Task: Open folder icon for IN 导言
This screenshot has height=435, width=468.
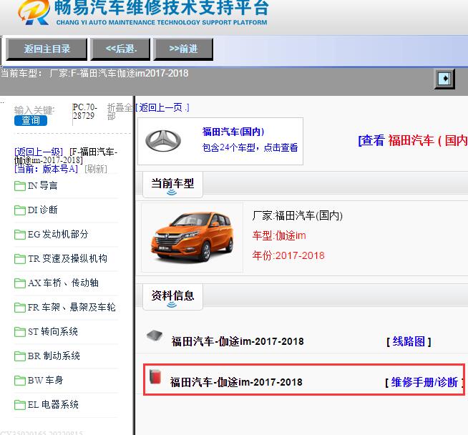Action: pos(20,186)
